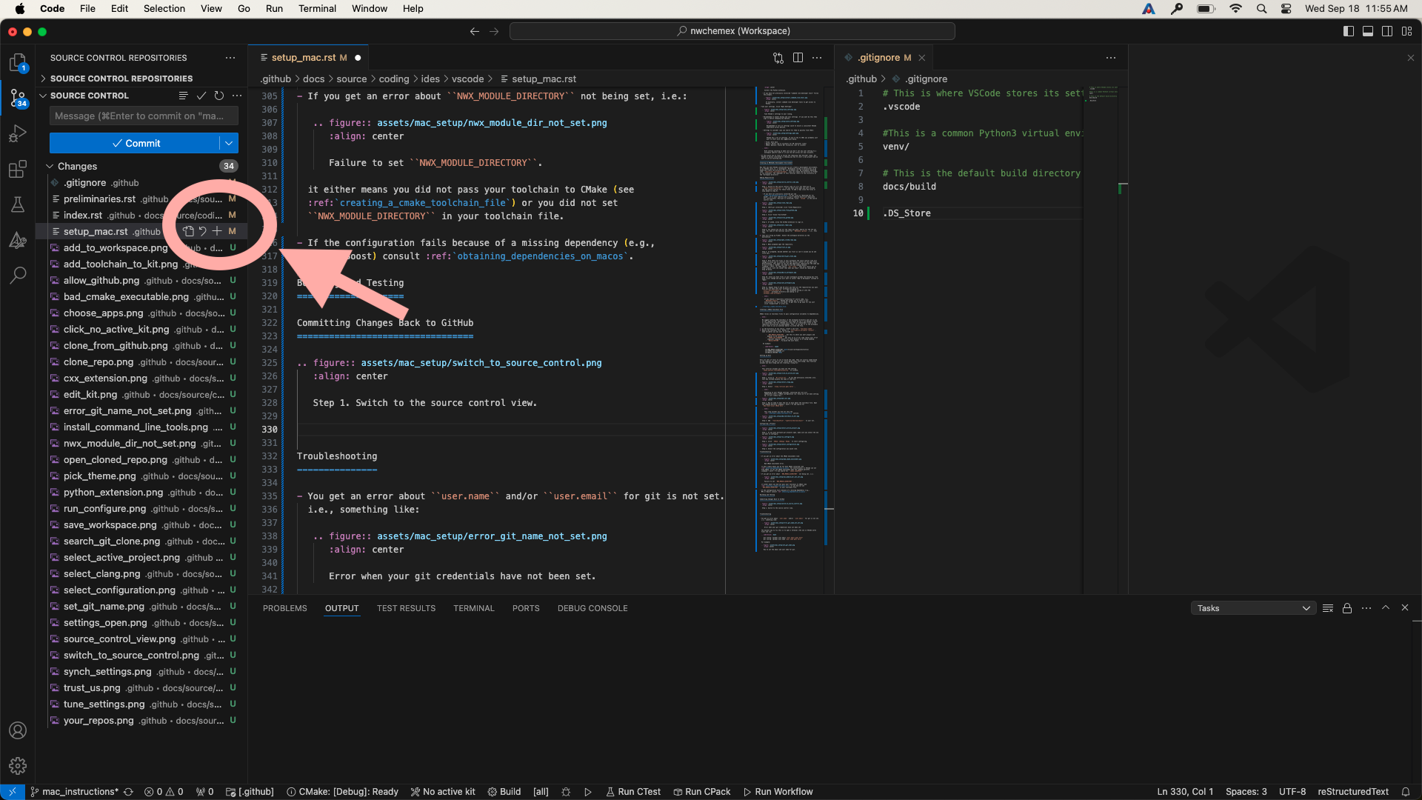Maximize the panel with the chevron-up toggle

pos(1386,607)
